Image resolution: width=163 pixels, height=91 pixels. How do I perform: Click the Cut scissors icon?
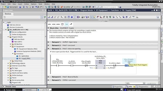coord(24,7)
